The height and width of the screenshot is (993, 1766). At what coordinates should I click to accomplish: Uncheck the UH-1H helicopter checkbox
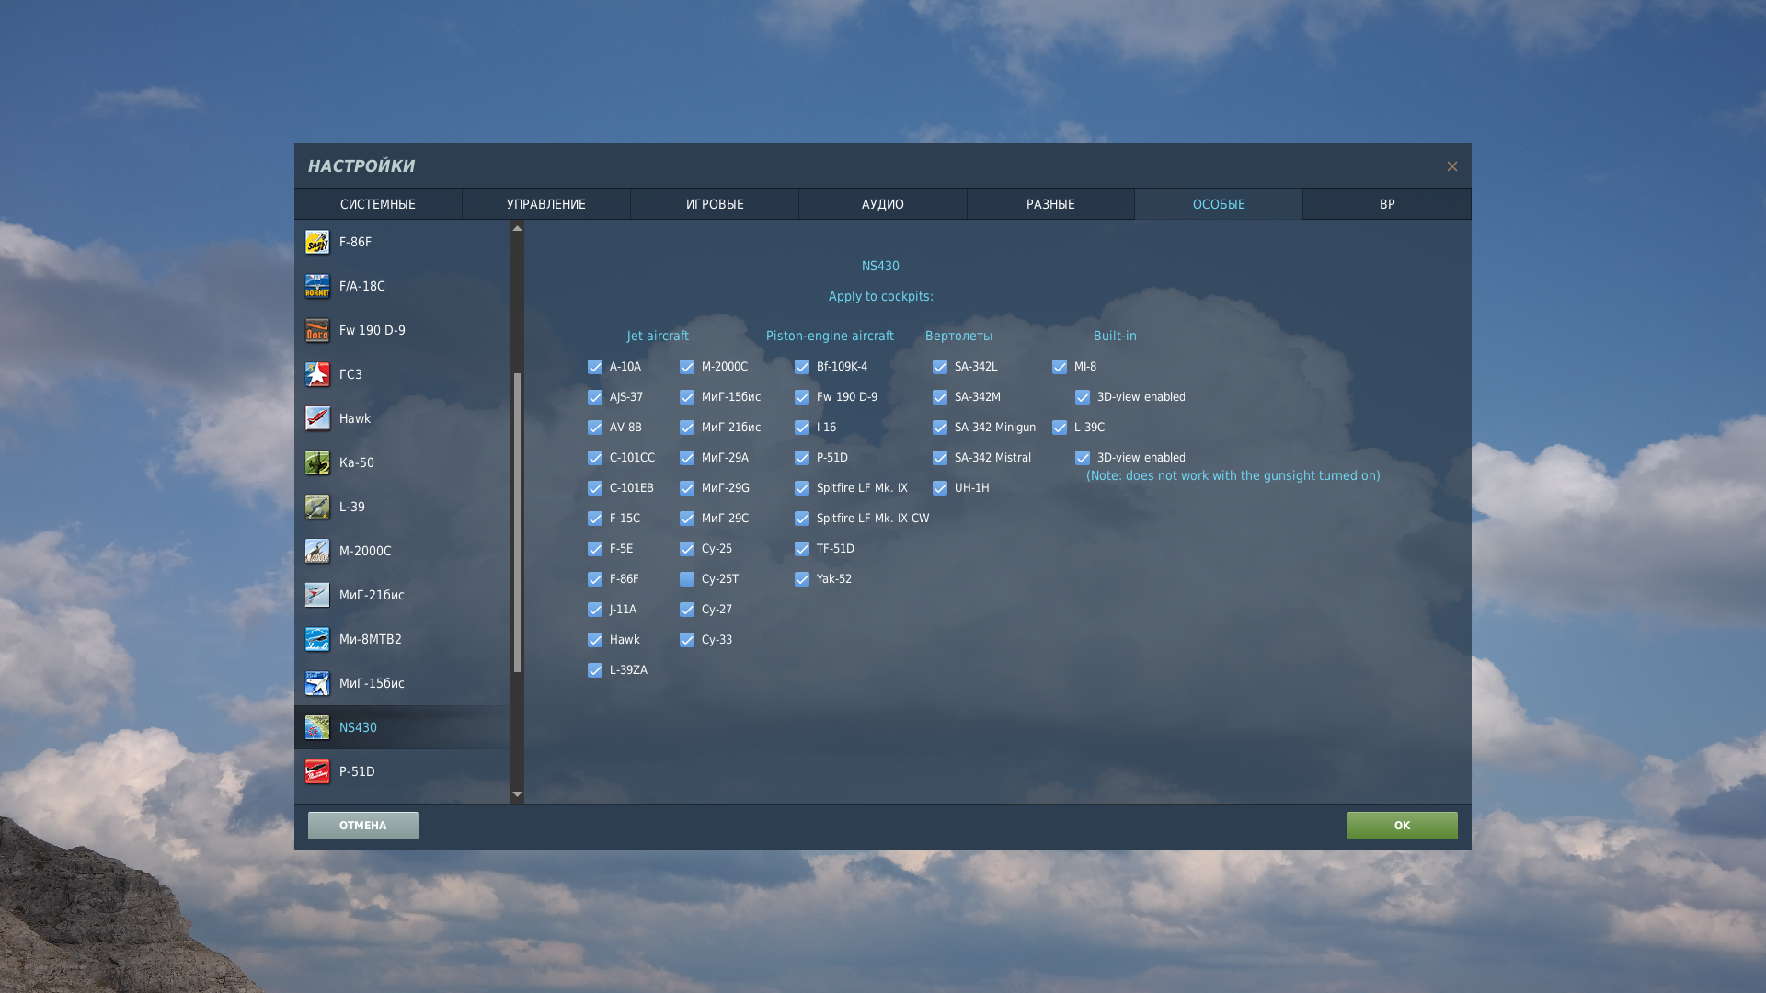[940, 488]
